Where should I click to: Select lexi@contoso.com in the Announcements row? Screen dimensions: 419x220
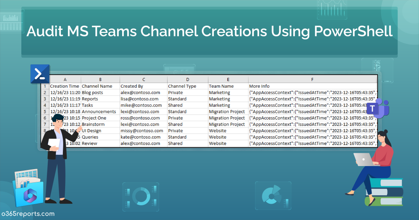(x=144, y=112)
